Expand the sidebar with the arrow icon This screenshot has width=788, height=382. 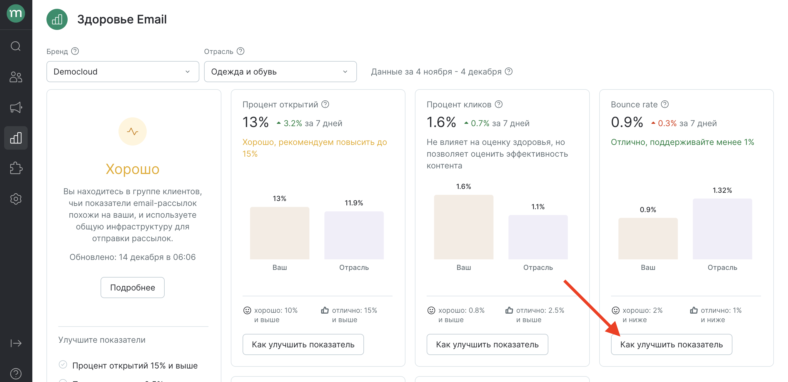[x=16, y=343]
